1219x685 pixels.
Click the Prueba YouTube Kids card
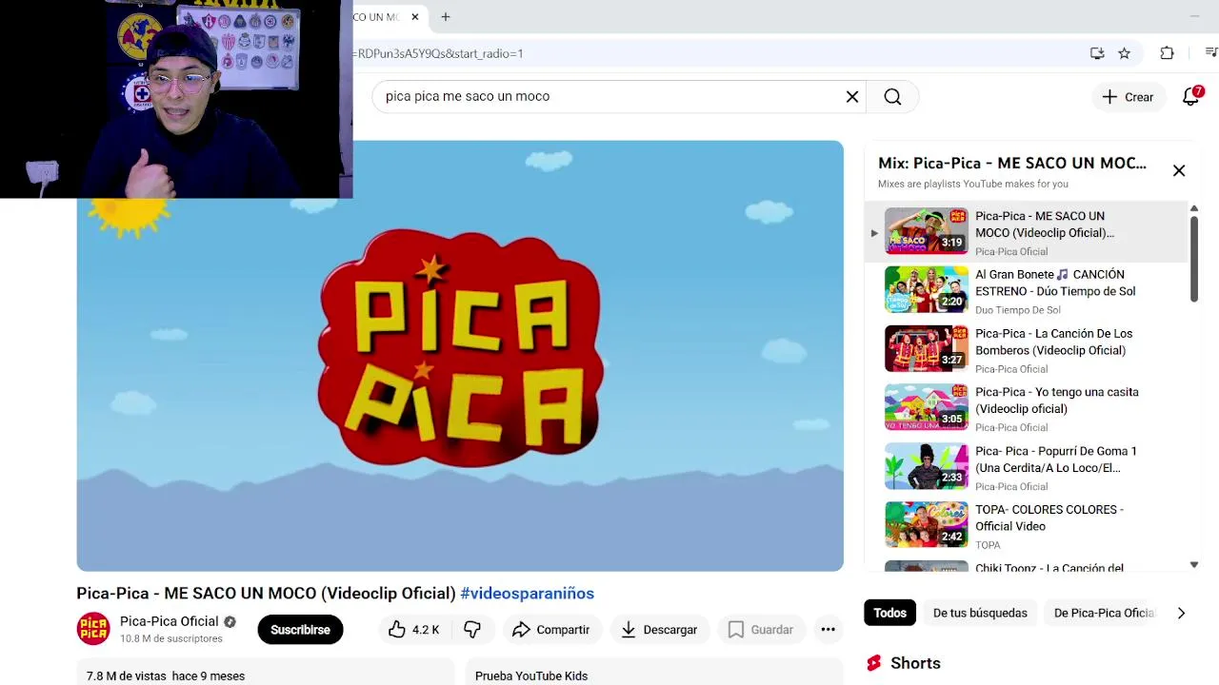coord(655,672)
